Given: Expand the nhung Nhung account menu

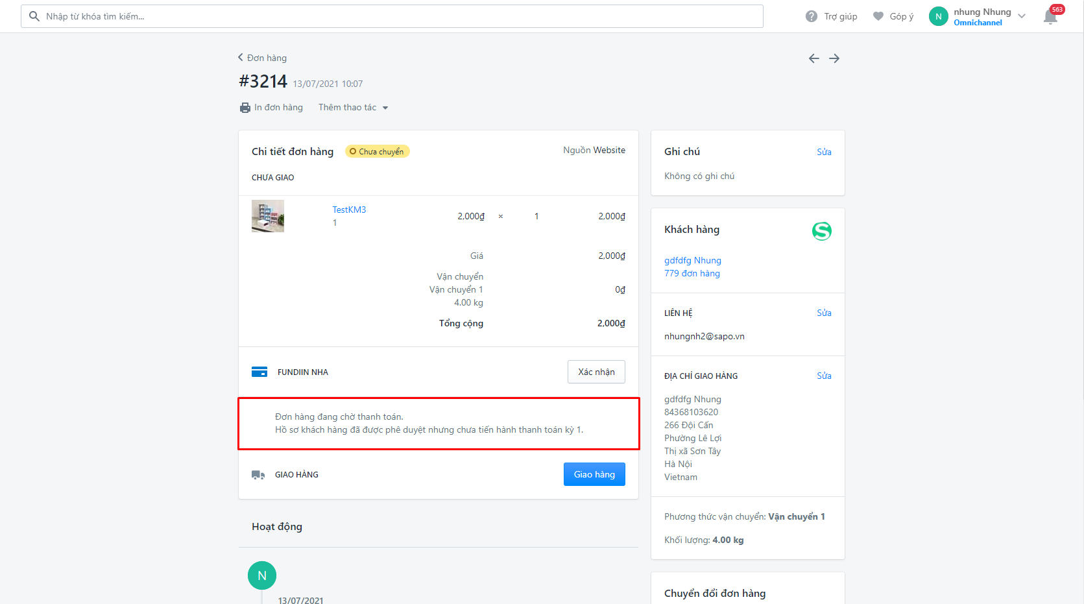Looking at the screenshot, I should click(1022, 16).
